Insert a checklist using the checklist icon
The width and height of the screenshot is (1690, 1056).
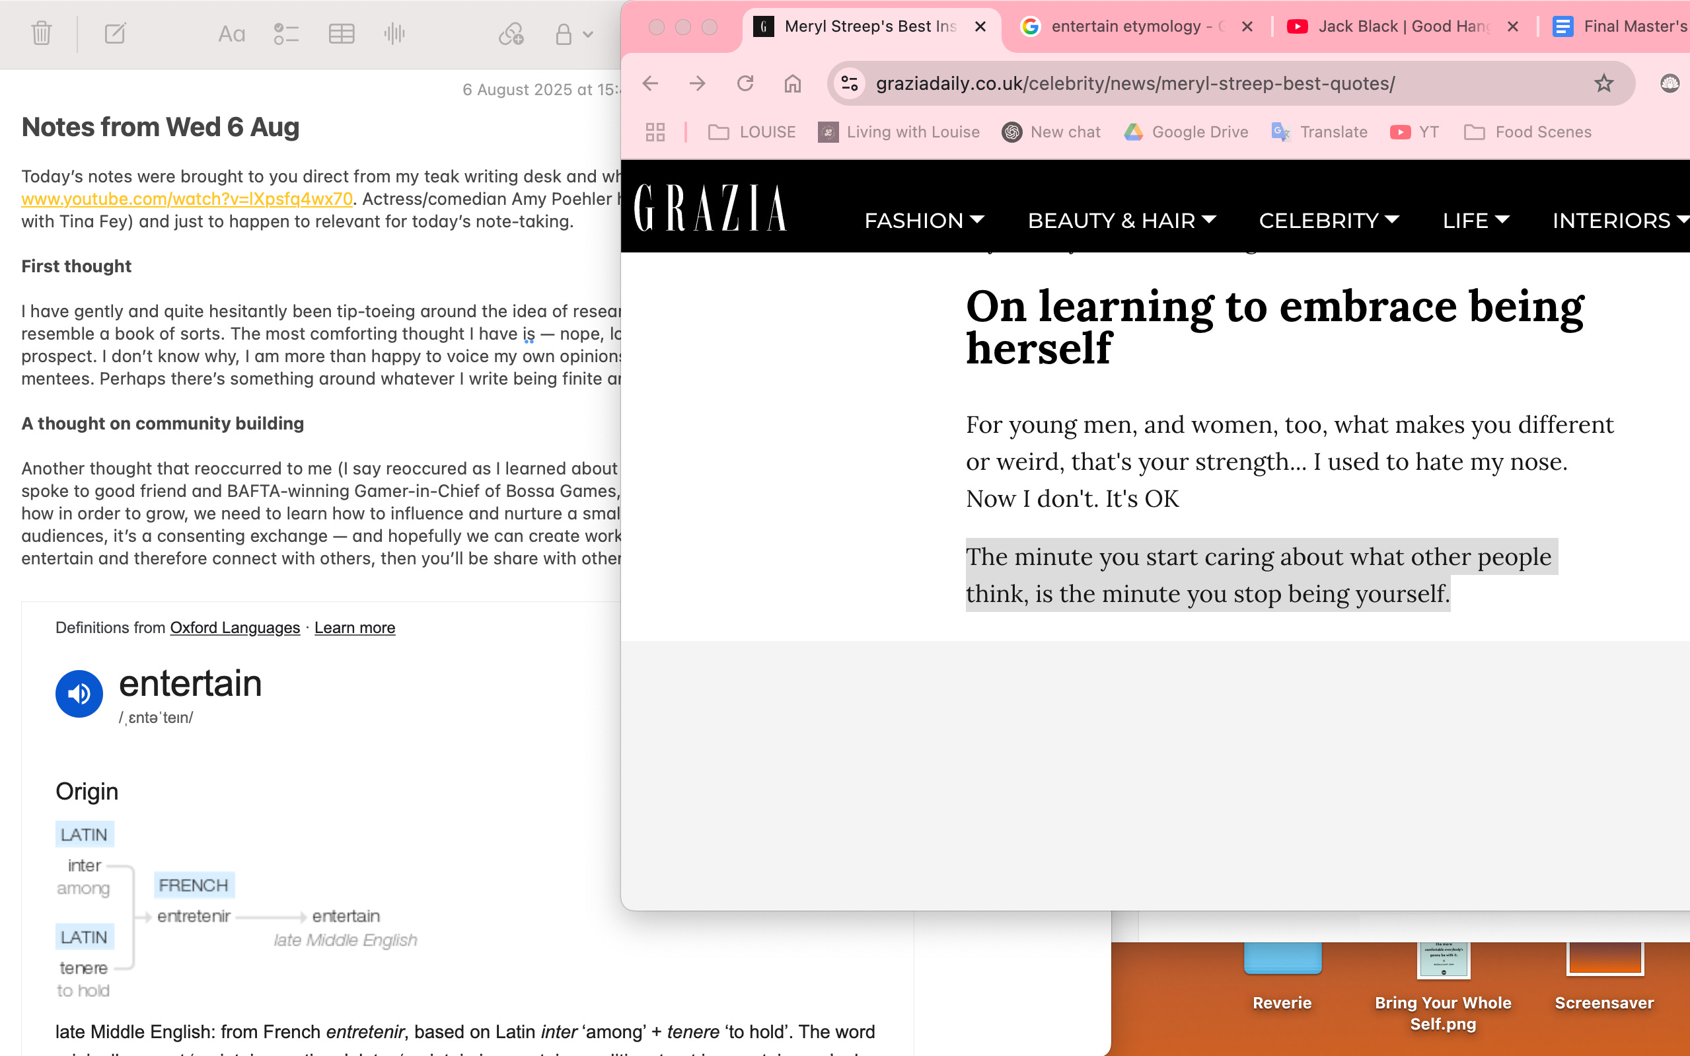point(285,34)
